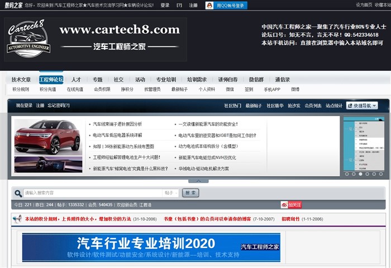Open article 新能源汽车电驱总成NVH及优化
391x268 pixels.
207,157
